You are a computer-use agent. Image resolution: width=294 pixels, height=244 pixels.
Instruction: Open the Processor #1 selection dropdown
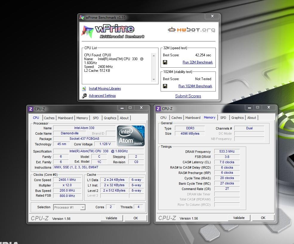[83, 207]
